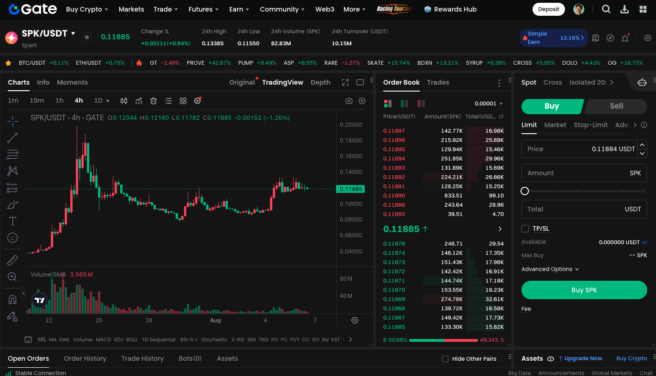
Task: Open Simple Earn 12.16% banner
Action: (553, 38)
